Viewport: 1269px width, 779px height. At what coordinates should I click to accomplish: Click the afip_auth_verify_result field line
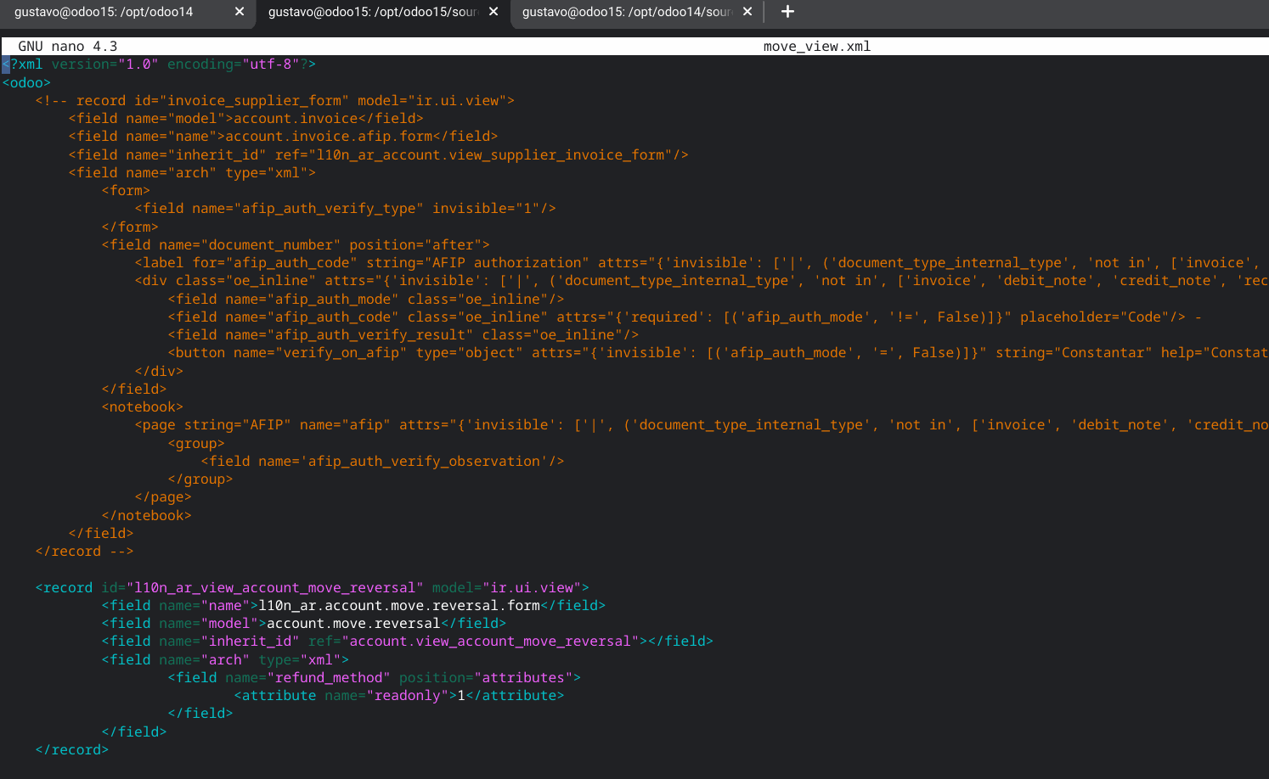tap(403, 335)
